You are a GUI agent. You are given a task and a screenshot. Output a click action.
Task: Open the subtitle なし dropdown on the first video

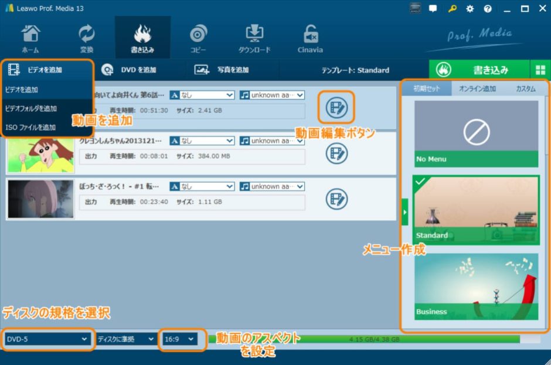pos(201,94)
